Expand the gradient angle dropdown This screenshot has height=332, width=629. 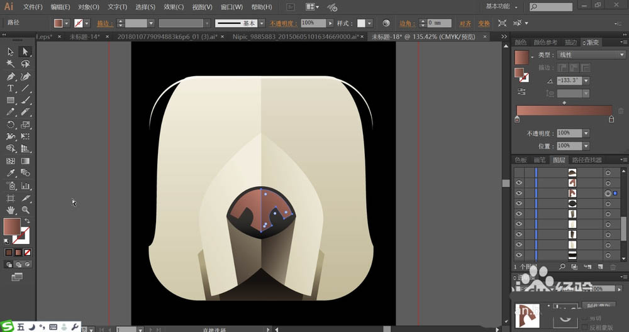[x=586, y=80]
